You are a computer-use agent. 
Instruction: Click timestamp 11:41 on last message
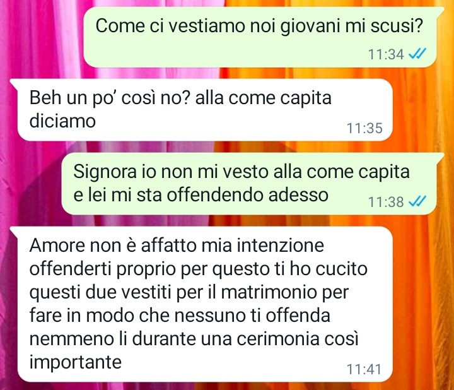point(364,369)
